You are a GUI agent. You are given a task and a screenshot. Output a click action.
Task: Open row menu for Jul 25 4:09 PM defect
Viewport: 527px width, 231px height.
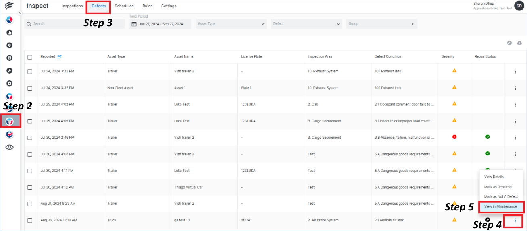(515, 121)
